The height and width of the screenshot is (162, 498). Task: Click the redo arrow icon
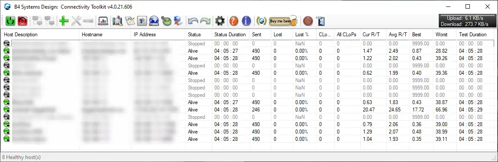(205, 21)
